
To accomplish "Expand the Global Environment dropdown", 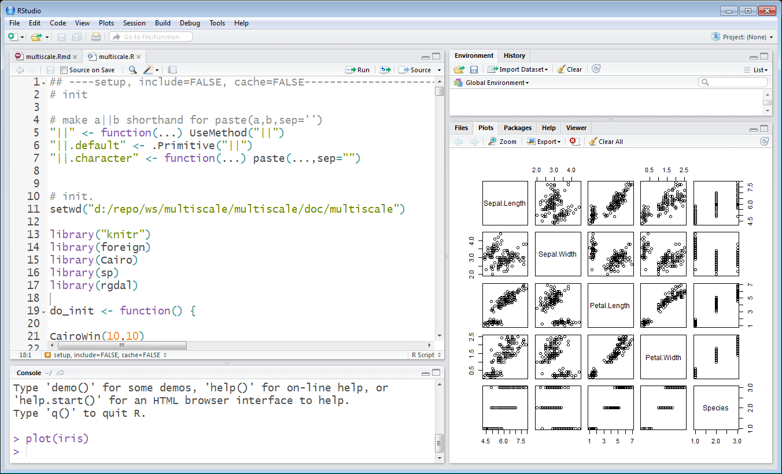I will pos(497,83).
